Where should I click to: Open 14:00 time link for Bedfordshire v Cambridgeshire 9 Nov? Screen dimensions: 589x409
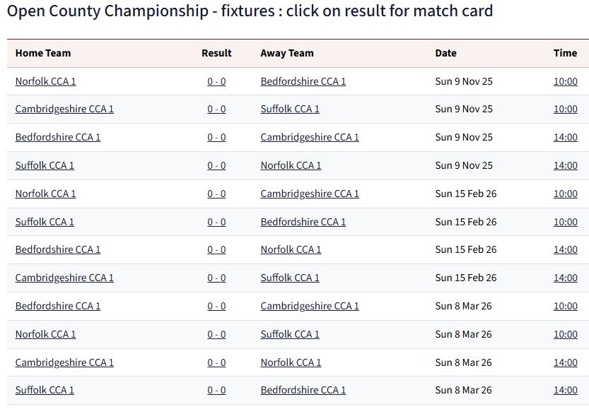pyautogui.click(x=565, y=137)
